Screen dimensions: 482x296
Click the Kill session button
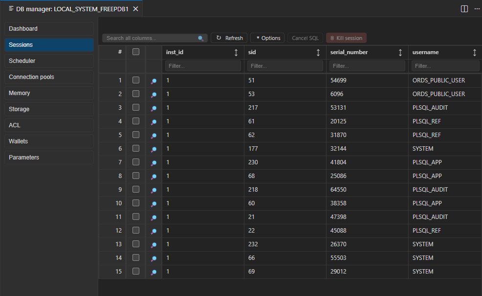(346, 38)
